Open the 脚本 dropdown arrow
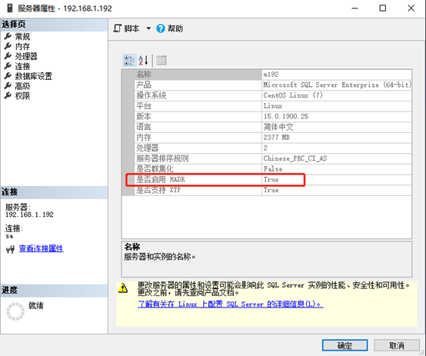The width and height of the screenshot is (426, 356). 148,28
